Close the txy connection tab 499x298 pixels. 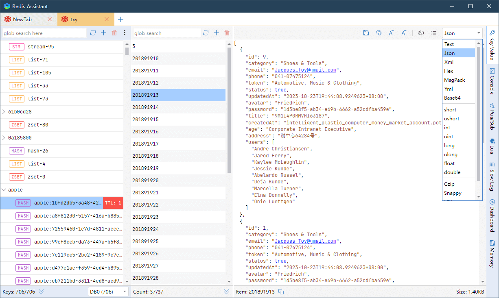coord(107,19)
